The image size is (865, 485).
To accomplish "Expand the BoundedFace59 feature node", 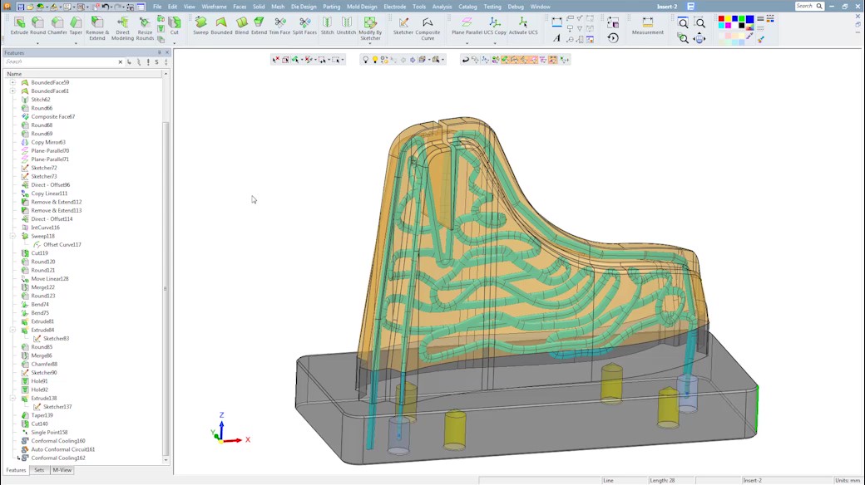I will 12,83.
